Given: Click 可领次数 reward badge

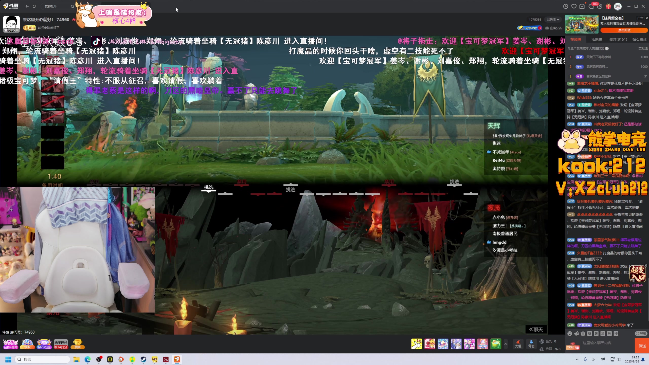Looking at the screenshot, I should [x=530, y=28].
